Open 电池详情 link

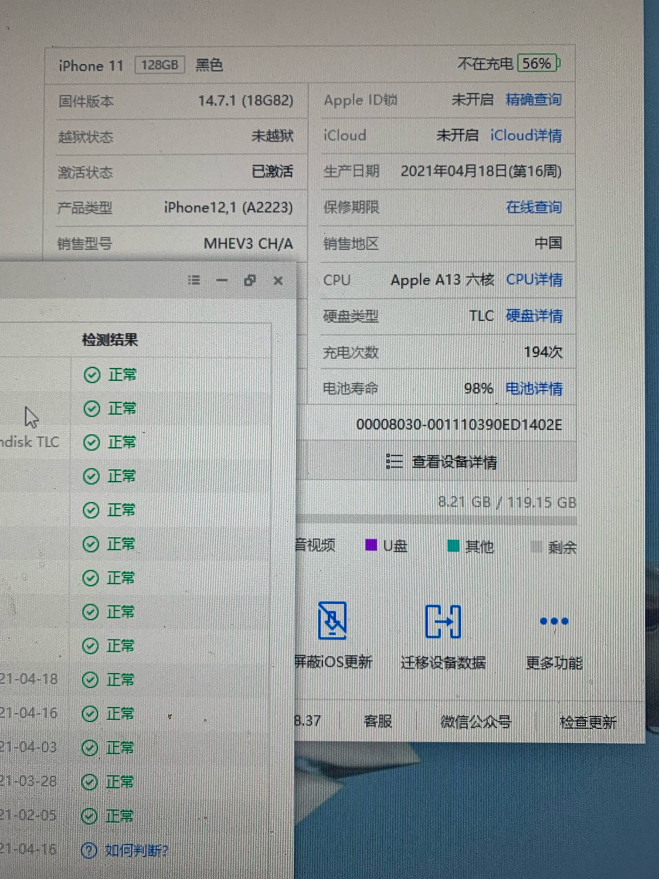click(534, 388)
